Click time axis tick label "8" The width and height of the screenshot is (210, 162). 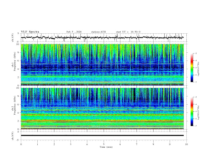click(153, 144)
